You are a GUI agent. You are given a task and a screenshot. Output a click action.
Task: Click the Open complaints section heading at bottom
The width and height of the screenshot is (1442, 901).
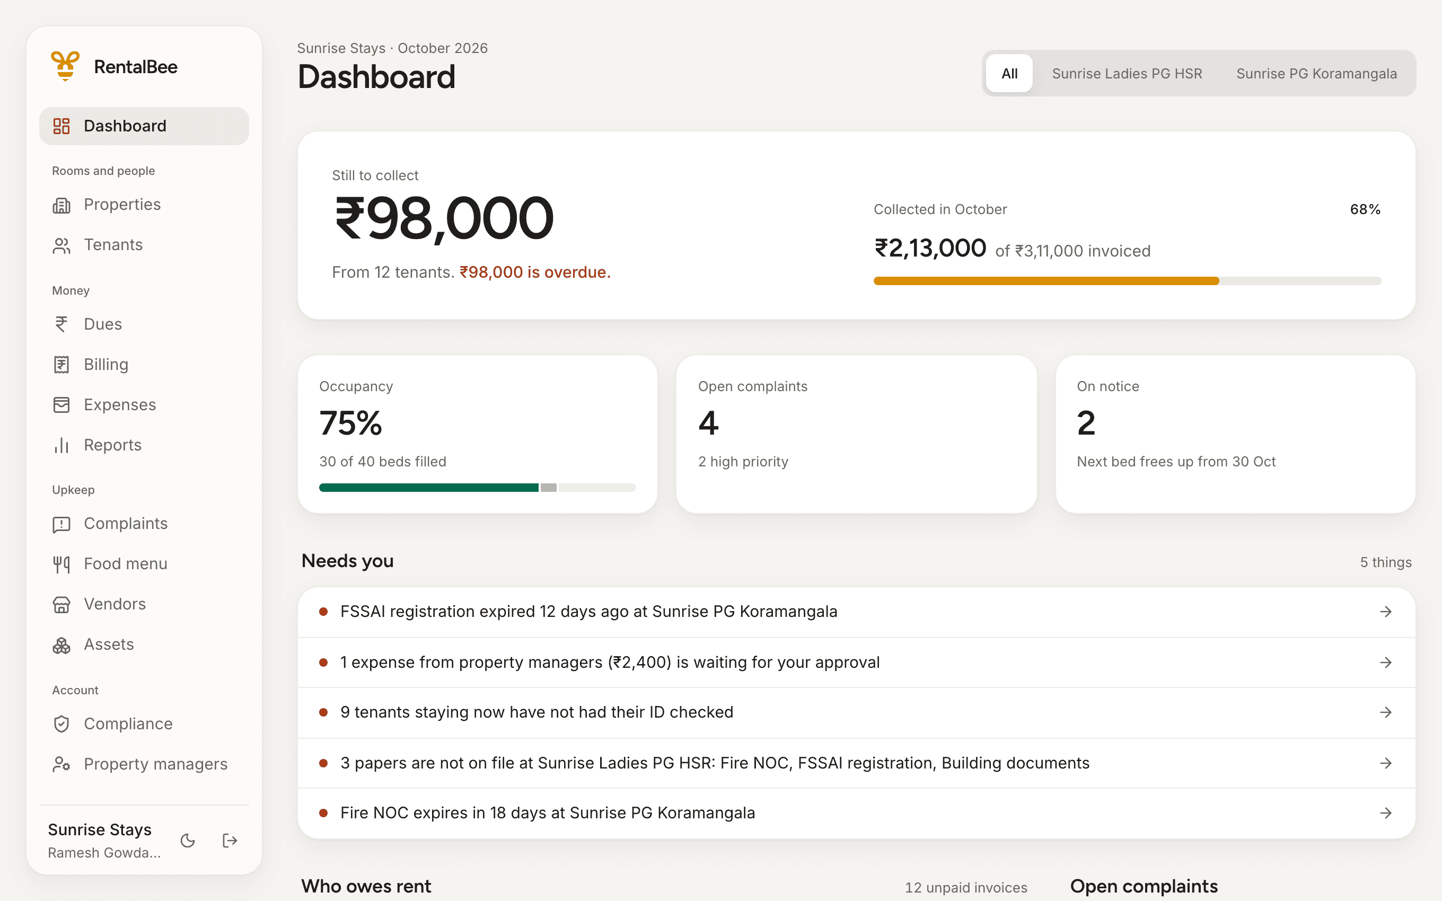click(1144, 886)
